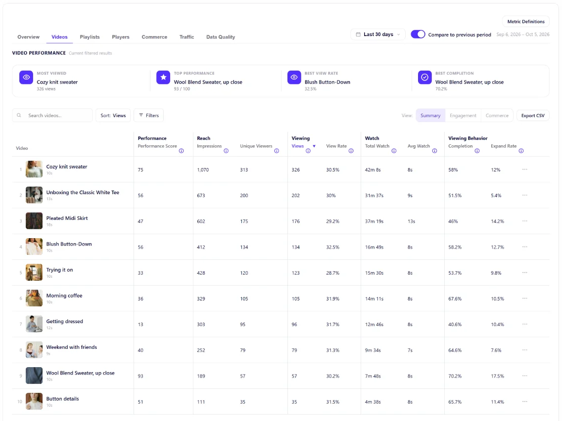
Task: Open the Button details video title
Action: 62,398
